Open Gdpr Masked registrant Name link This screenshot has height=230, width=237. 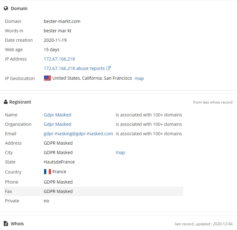pos(57,115)
